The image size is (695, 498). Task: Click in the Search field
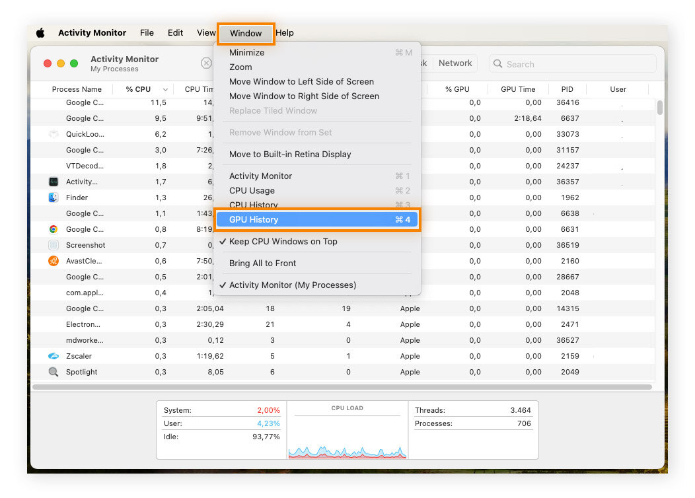(573, 64)
